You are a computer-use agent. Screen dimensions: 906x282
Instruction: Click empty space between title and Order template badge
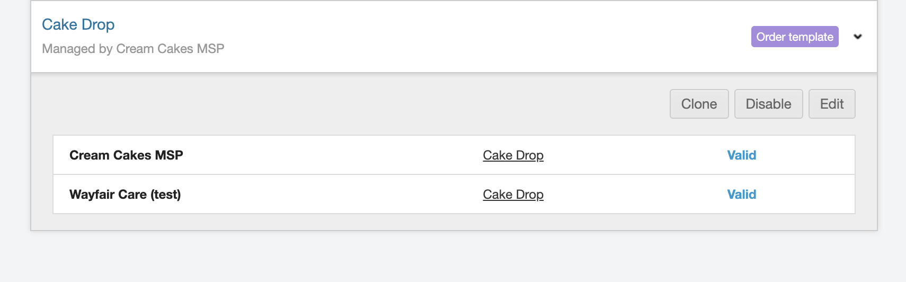click(x=424, y=37)
